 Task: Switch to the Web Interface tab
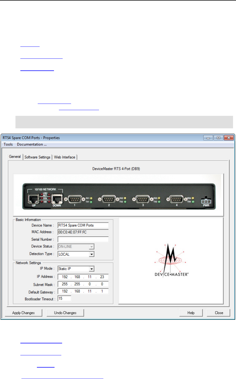65,157
